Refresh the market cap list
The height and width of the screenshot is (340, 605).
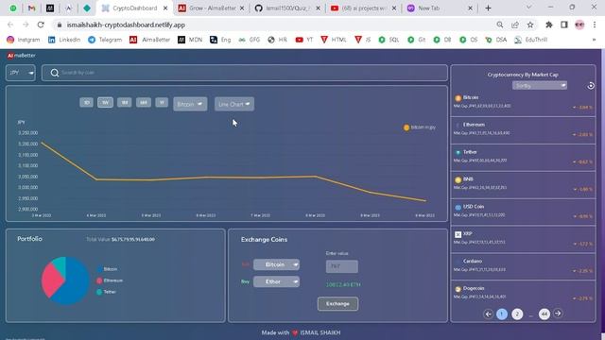pyautogui.click(x=590, y=86)
